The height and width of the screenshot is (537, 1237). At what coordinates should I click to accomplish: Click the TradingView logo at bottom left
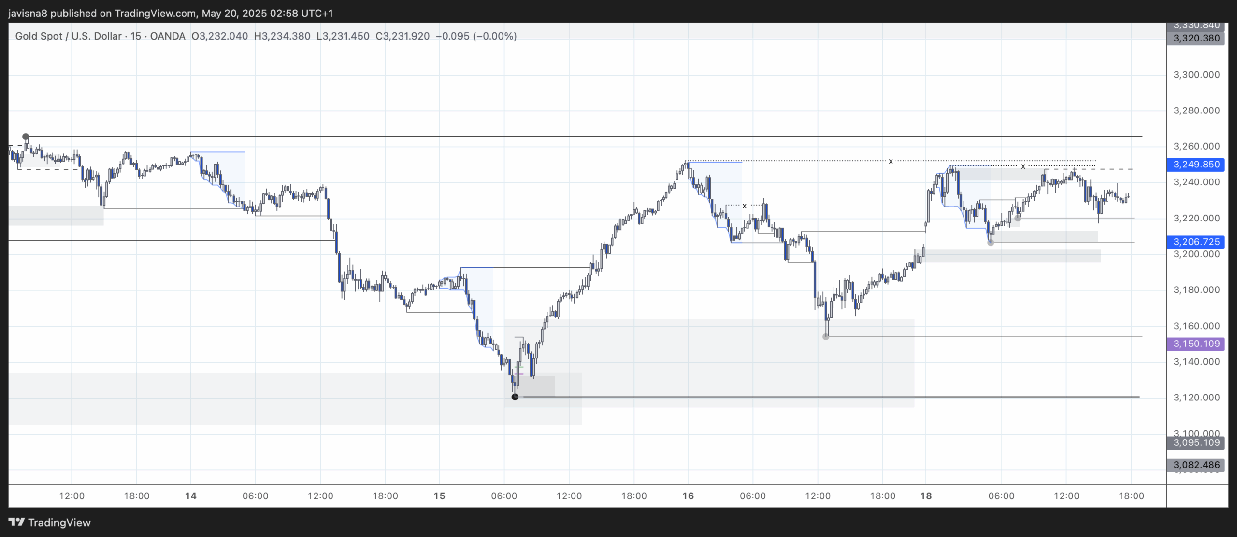point(49,523)
